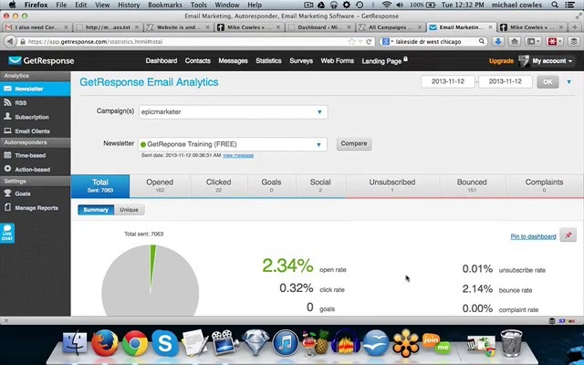Click OK to apply date range
Screen dimensions: 584x365
547,82
